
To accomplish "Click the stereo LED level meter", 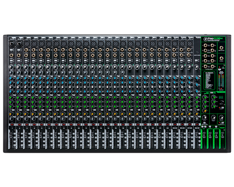I will pos(221,81).
